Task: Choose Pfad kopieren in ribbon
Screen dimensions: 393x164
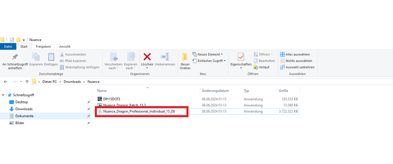Action: [x=73, y=61]
